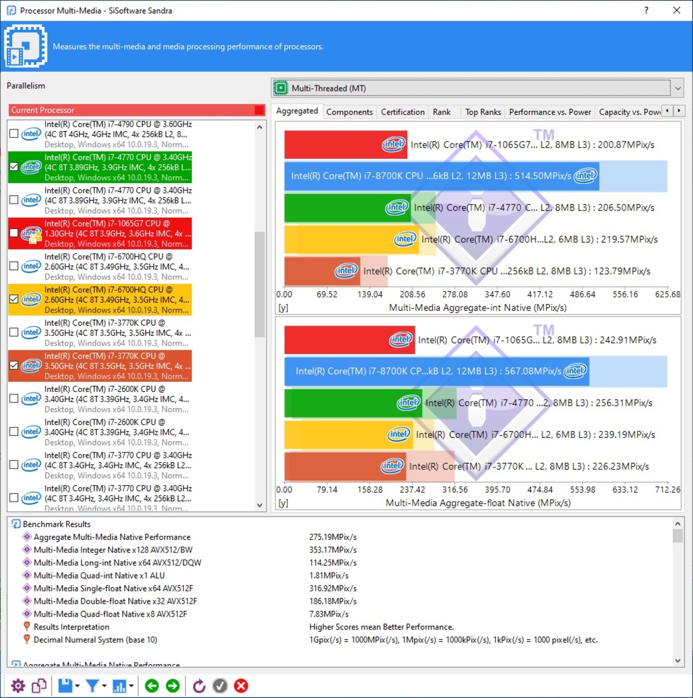Switch to the Components tab
The width and height of the screenshot is (693, 698).
pos(349,112)
